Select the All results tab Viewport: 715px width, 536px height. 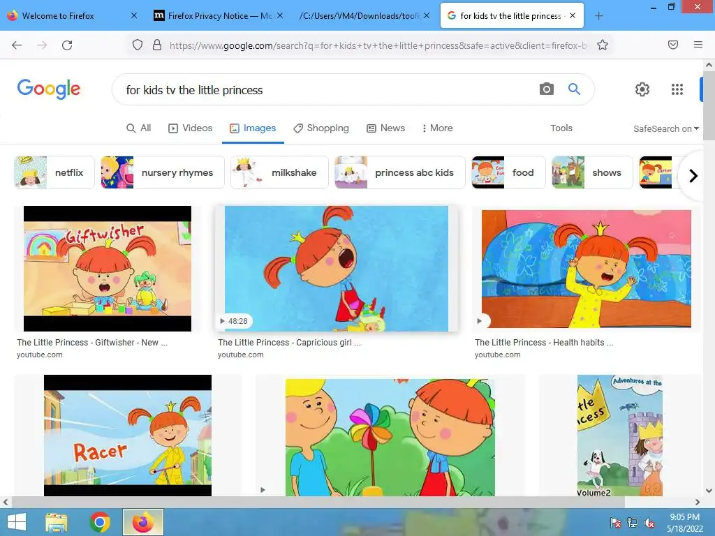(x=139, y=128)
